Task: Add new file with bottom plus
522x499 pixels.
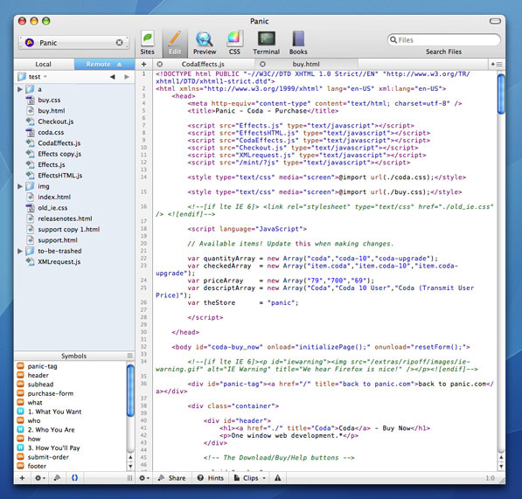Action: pos(23,478)
